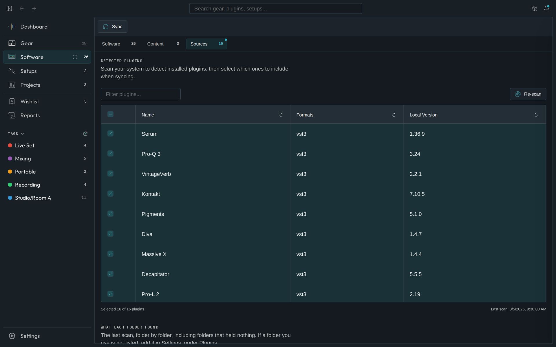The width and height of the screenshot is (556, 347).
Task: Uncheck the Decapitator checkbox
Action: pos(110,274)
